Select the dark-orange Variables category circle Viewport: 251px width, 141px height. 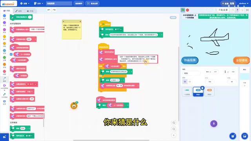coord(4,64)
